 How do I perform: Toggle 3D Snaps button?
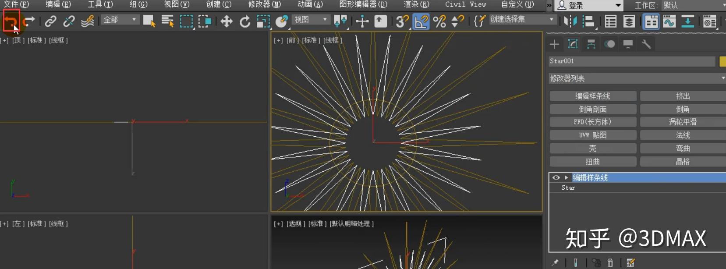402,21
